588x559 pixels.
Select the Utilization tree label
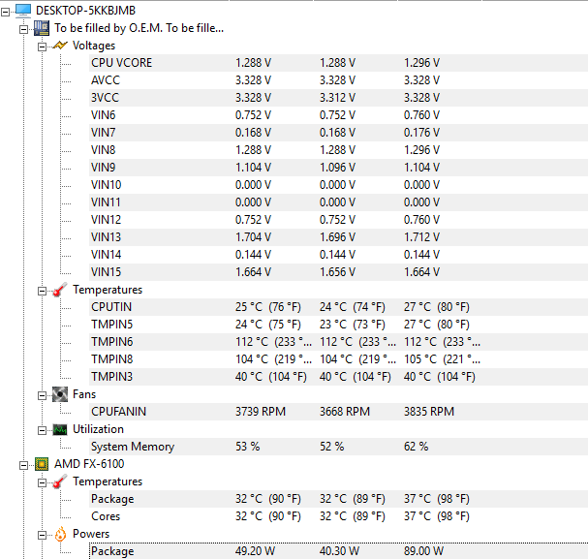pos(98,429)
